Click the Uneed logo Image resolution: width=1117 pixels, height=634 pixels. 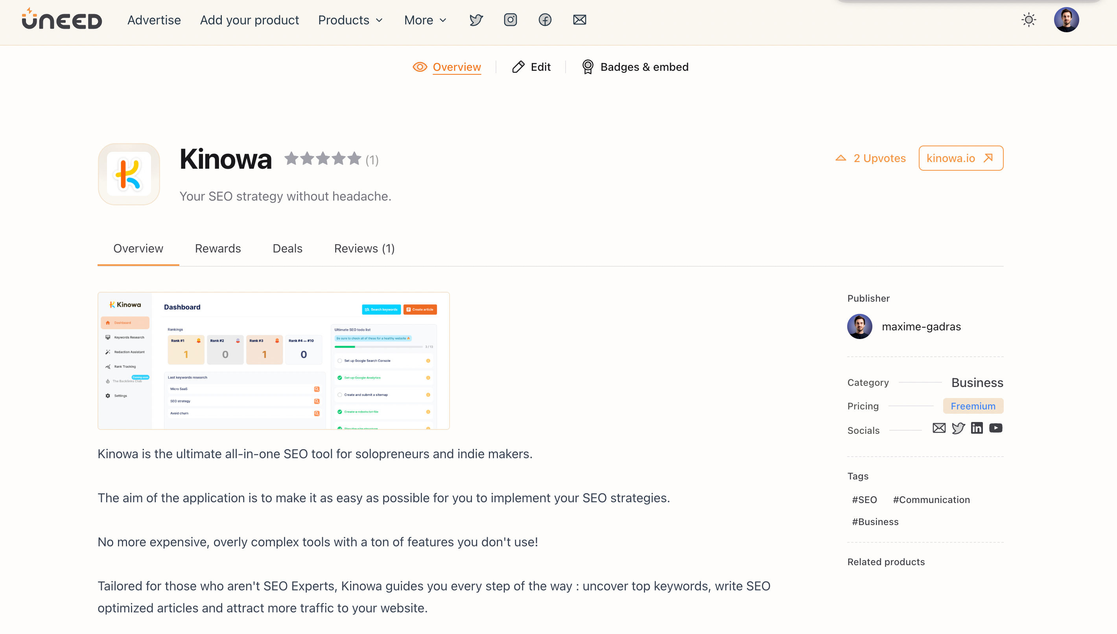pyautogui.click(x=62, y=19)
